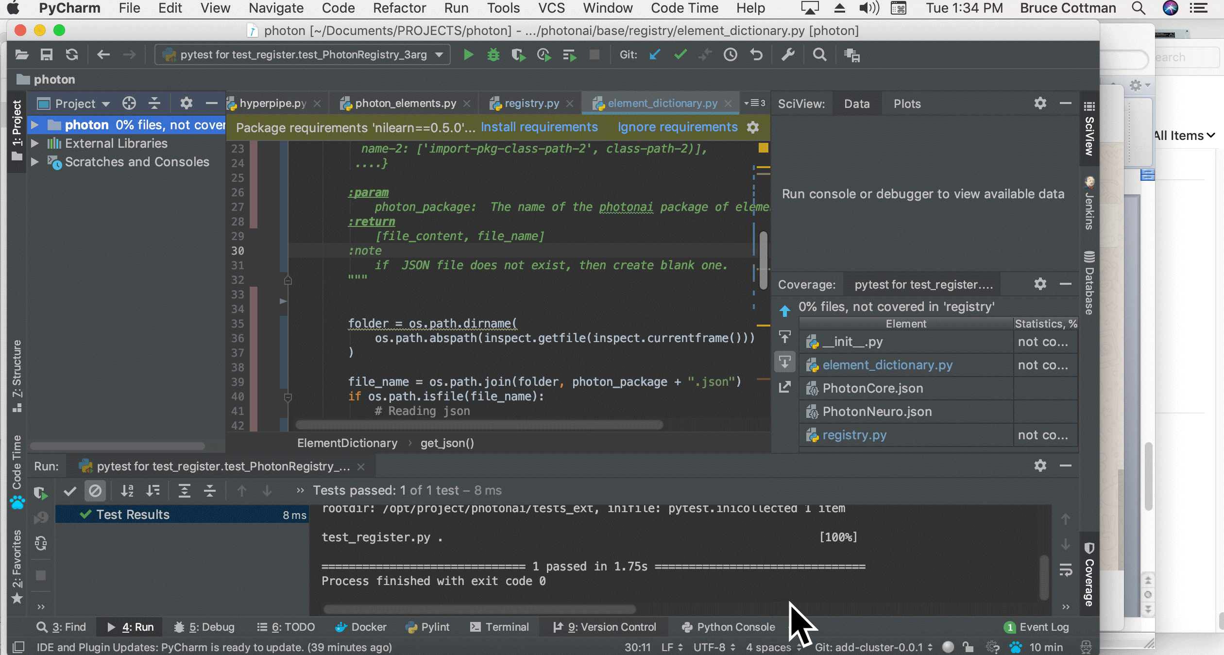Expand the photon project folder
The image size is (1224, 655).
point(34,125)
